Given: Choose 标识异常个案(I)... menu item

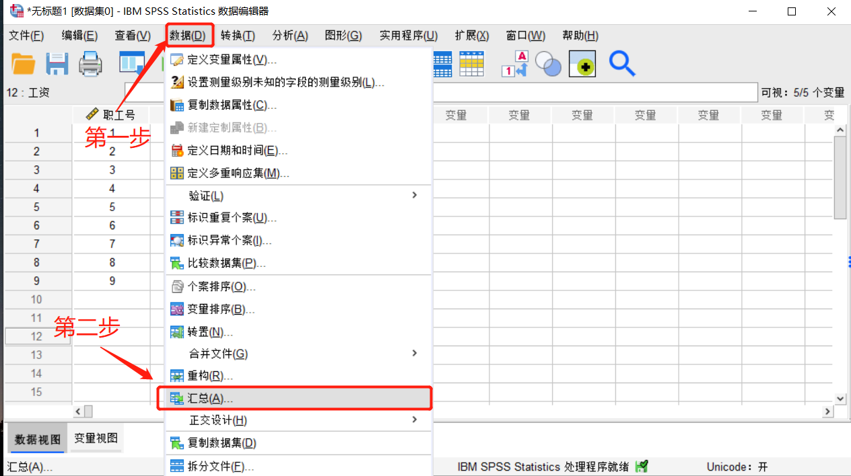Looking at the screenshot, I should tap(298, 240).
